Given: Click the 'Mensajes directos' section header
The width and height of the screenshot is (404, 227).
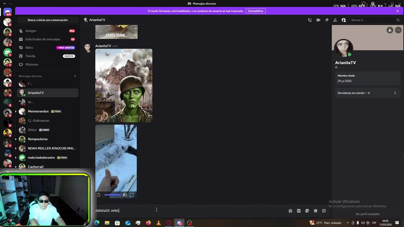Looking at the screenshot, I should 30,76.
